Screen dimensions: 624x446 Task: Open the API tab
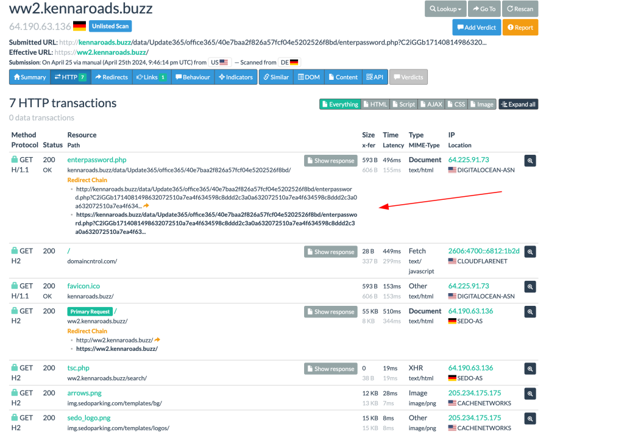(x=375, y=77)
